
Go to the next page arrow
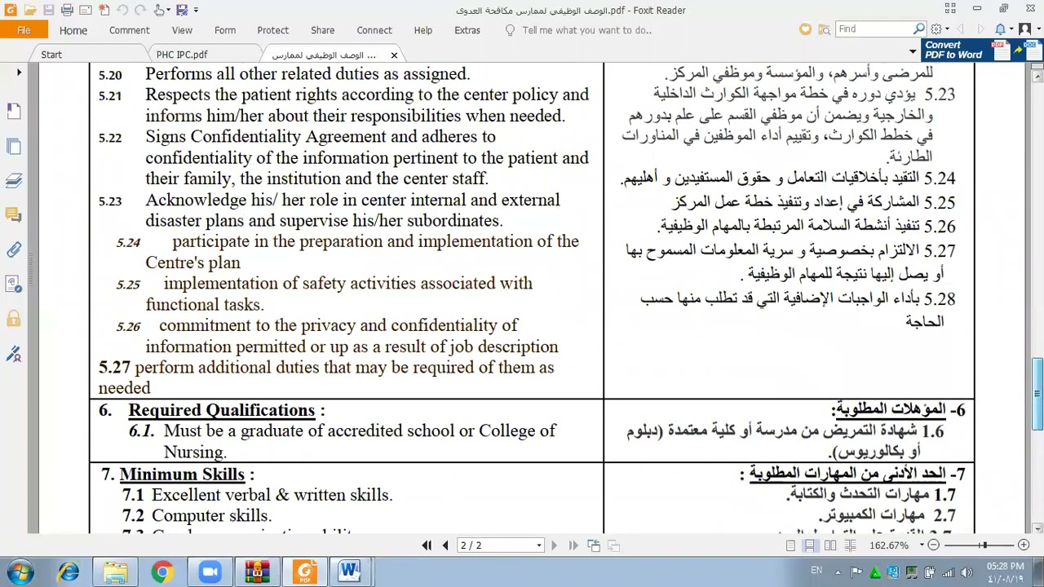click(554, 545)
